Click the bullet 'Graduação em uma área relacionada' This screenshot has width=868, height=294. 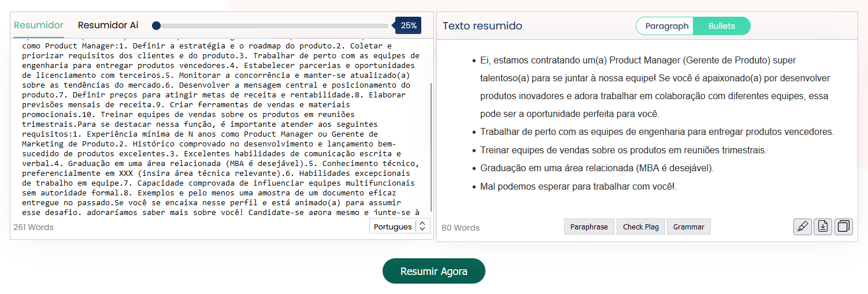pos(597,168)
